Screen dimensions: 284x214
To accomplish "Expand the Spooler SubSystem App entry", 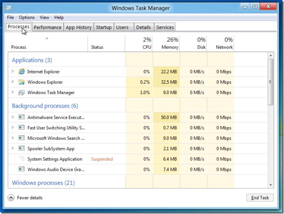I will (x=13, y=148).
